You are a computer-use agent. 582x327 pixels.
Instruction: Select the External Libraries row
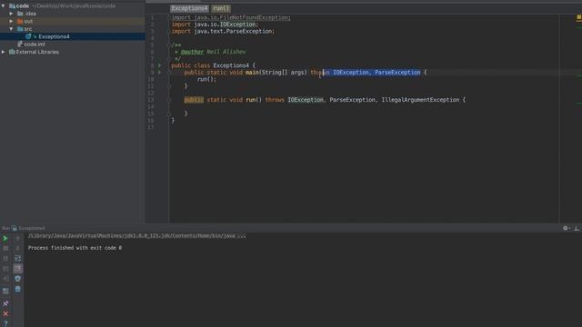coord(73,52)
